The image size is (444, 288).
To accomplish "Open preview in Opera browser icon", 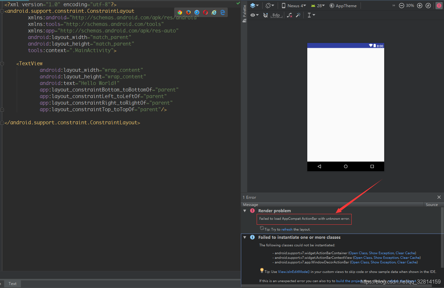I will click(x=205, y=12).
